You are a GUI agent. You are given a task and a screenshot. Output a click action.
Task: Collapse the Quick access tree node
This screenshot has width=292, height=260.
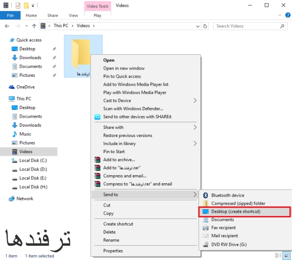(x=5, y=40)
